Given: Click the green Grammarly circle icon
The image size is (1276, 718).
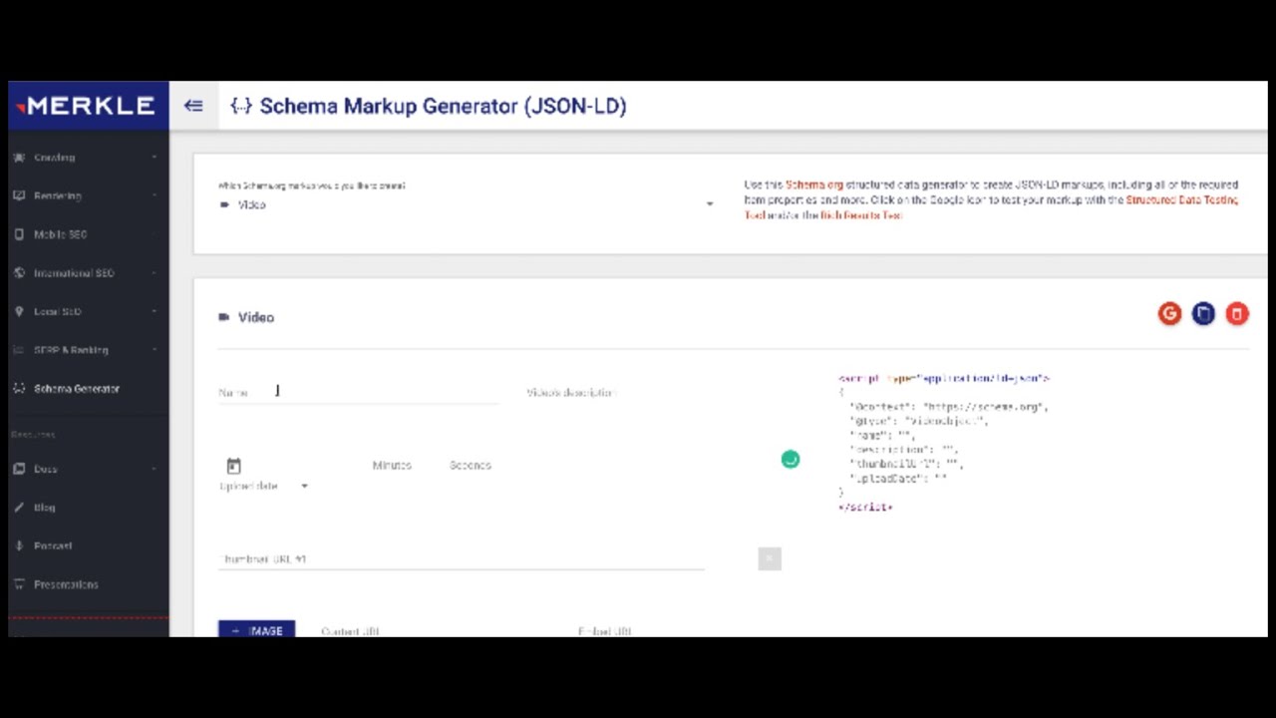Looking at the screenshot, I should click(x=791, y=459).
